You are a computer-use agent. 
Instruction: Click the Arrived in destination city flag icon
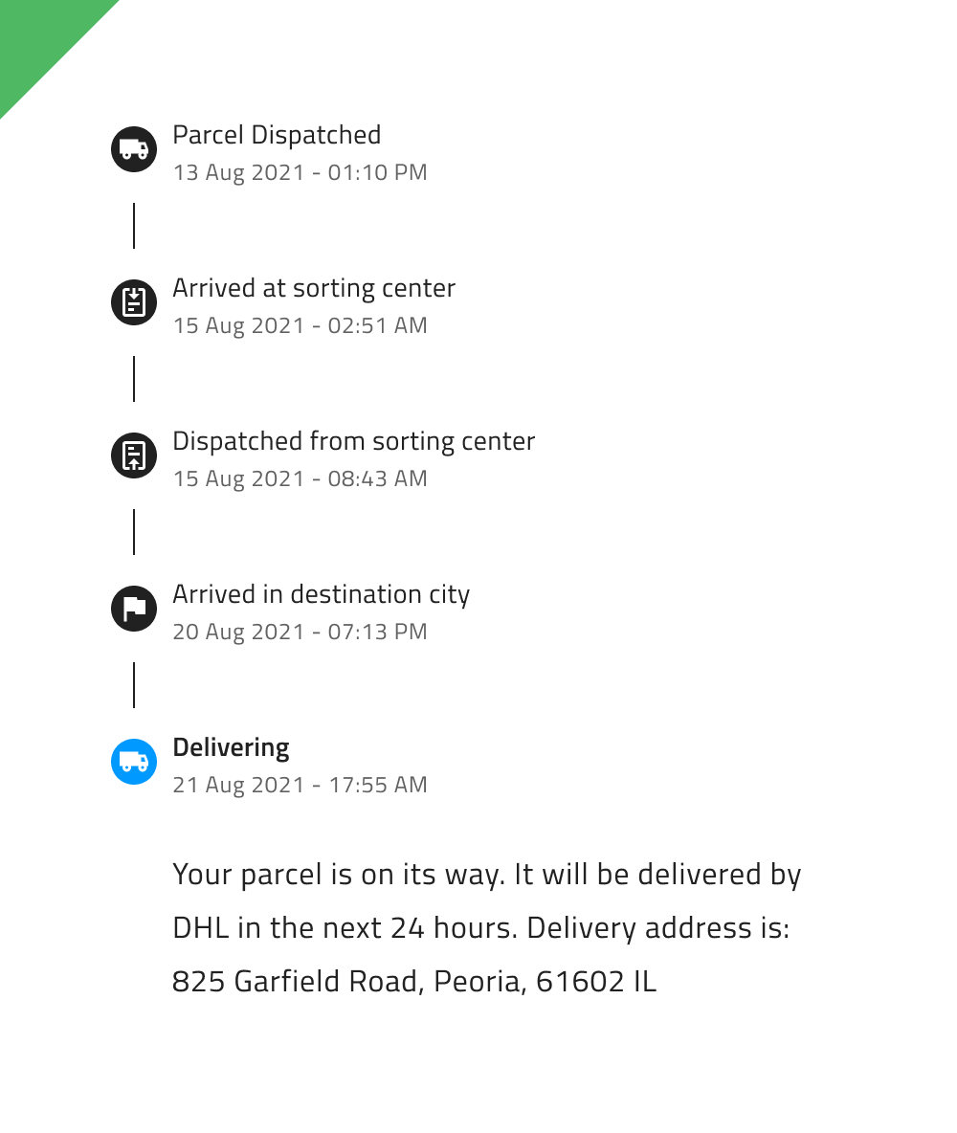point(134,609)
